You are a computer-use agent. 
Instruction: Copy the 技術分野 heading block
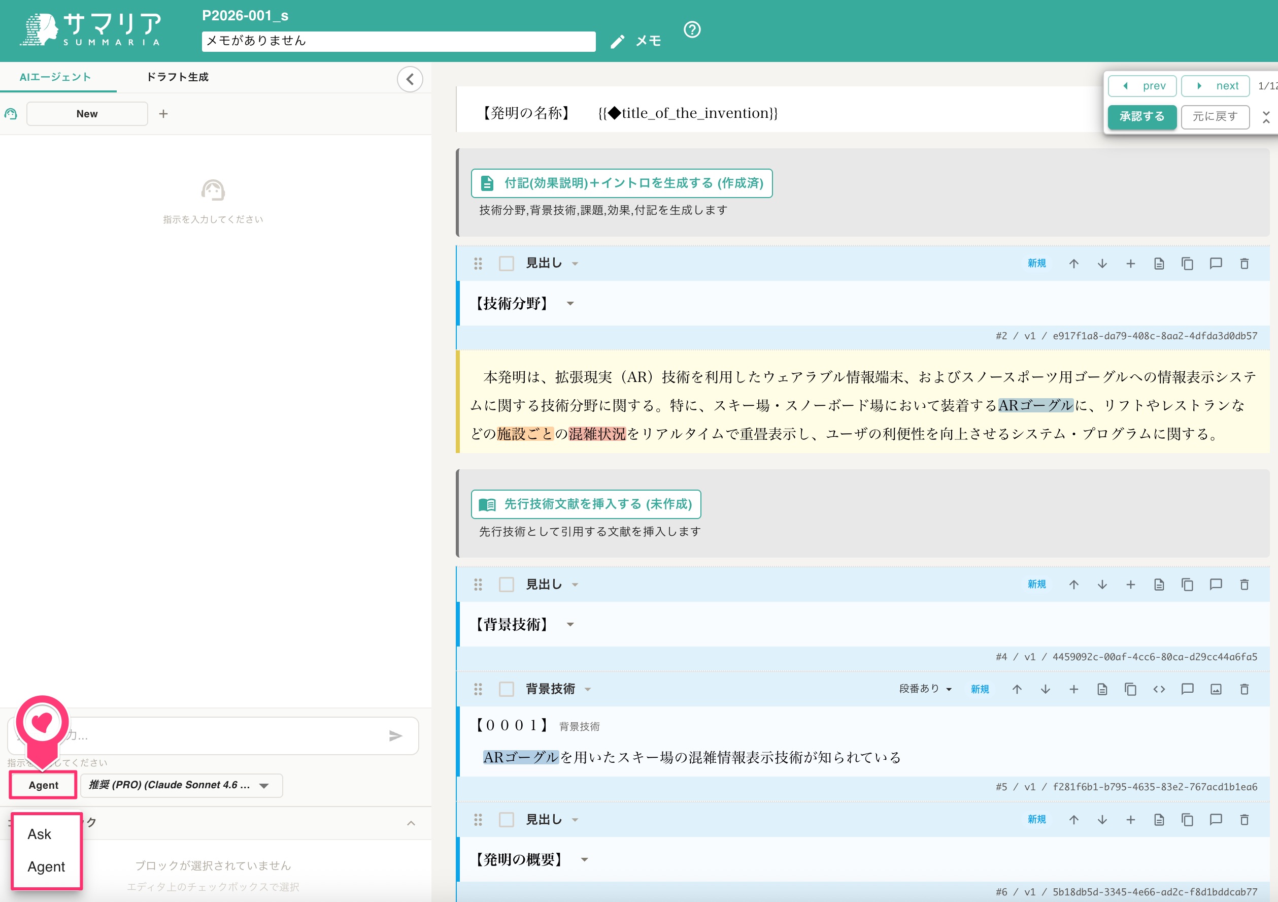coord(1187,264)
